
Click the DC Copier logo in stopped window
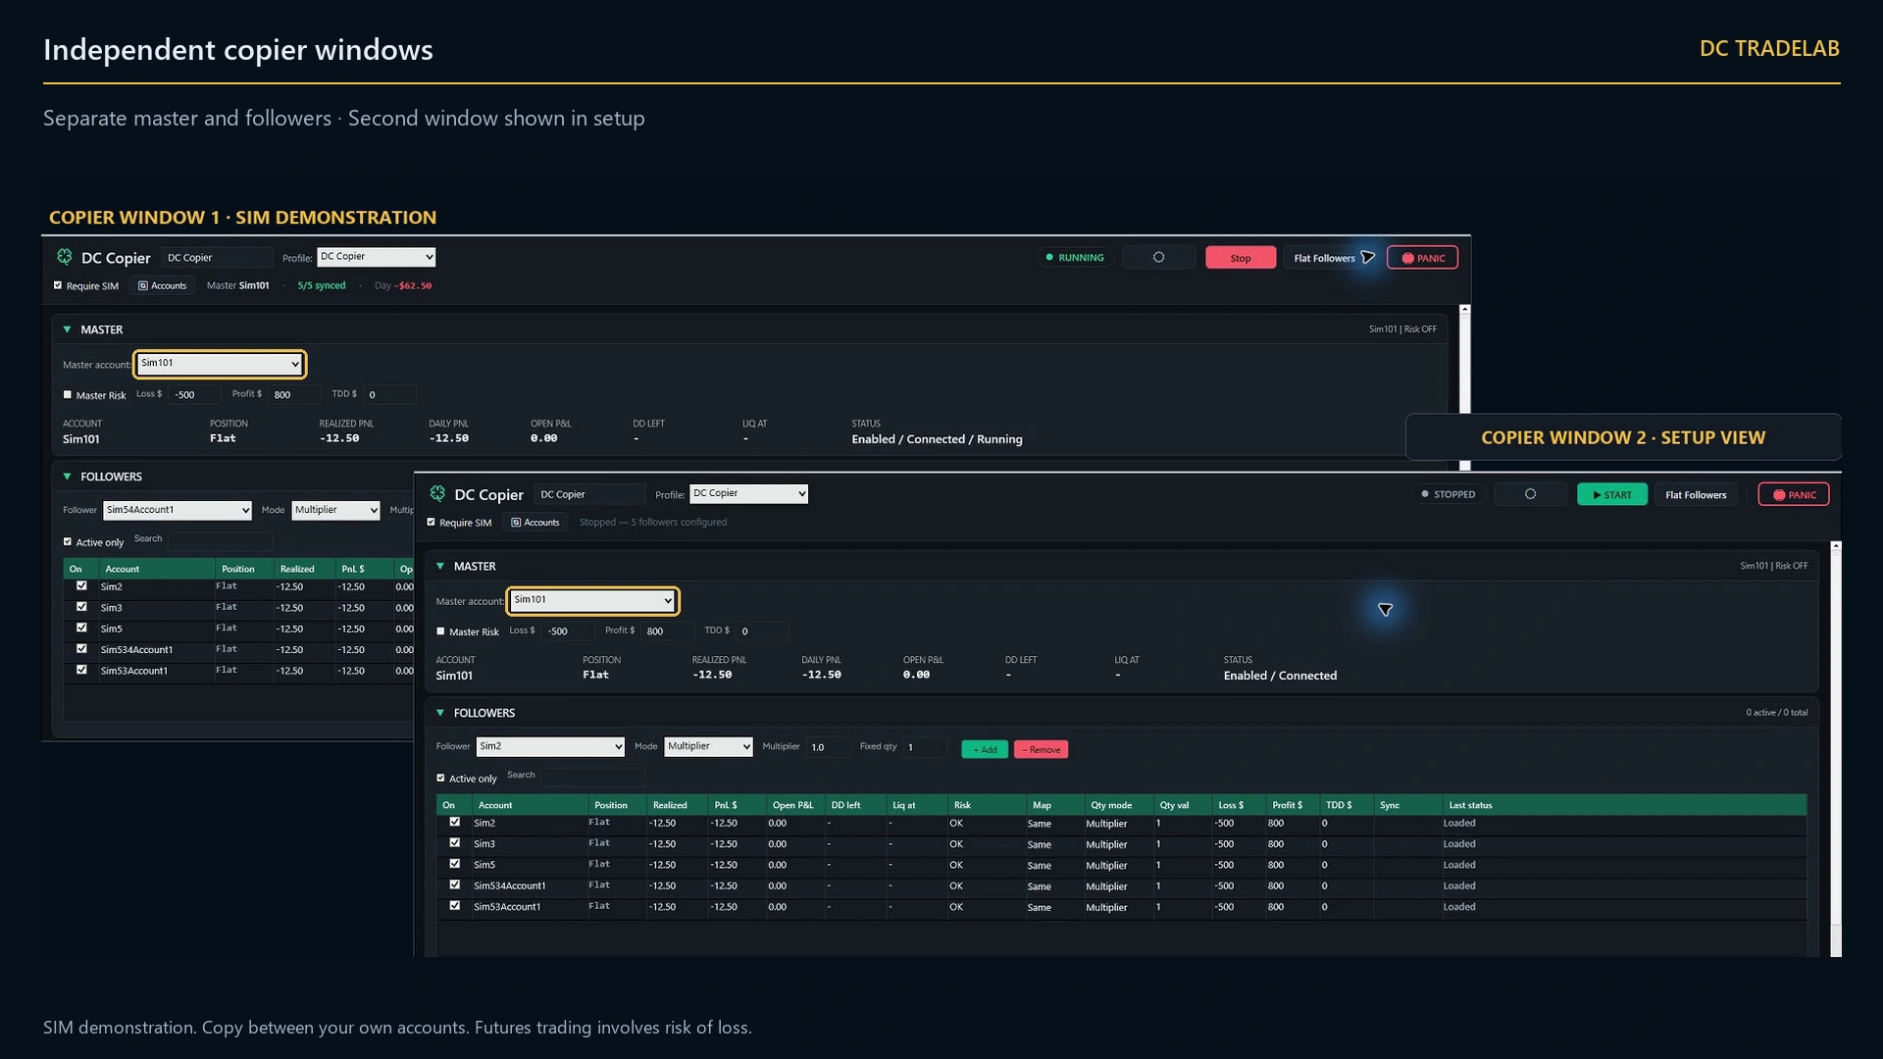pyautogui.click(x=437, y=493)
